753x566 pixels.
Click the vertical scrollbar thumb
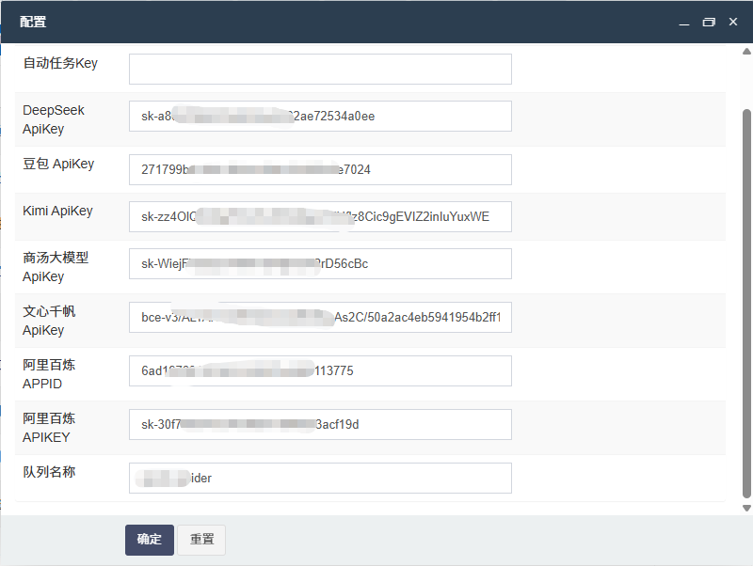[746, 304]
